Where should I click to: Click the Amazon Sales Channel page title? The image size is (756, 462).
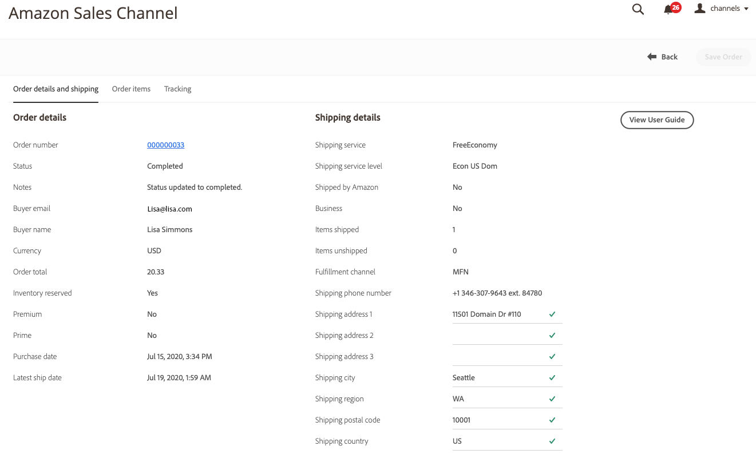coord(93,13)
